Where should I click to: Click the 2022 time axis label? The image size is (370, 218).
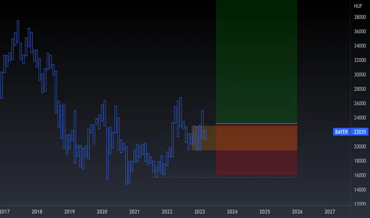coord(167,212)
